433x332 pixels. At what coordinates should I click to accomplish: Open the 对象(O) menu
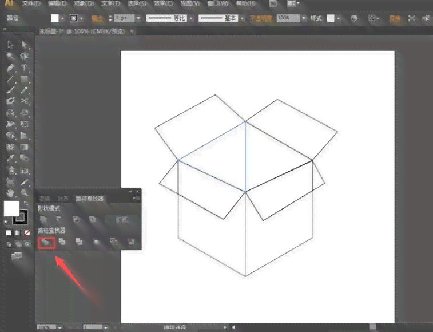point(84,3)
